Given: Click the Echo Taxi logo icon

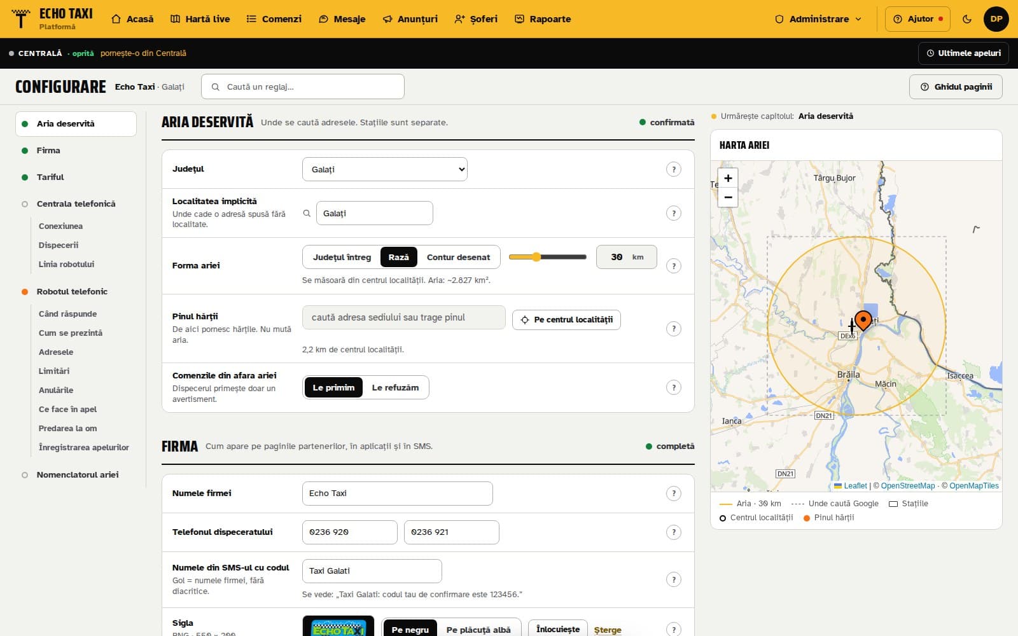Looking at the screenshot, I should coord(21,19).
